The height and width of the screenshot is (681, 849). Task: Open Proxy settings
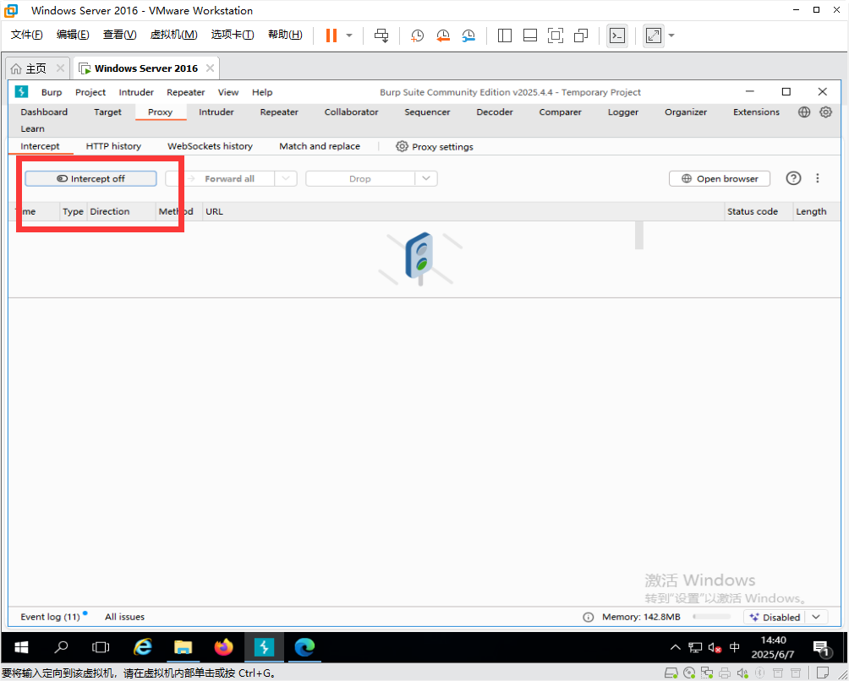pos(435,146)
